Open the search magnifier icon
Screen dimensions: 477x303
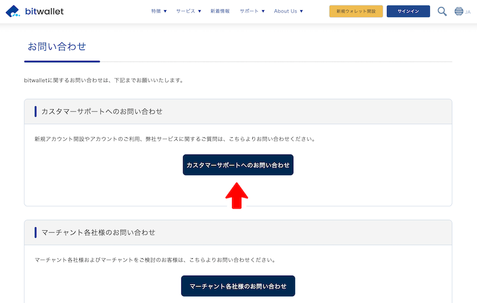click(x=442, y=11)
